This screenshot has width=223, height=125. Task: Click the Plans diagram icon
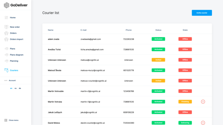tap(6, 55)
